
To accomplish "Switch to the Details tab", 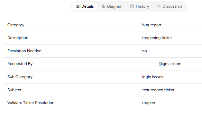I will point(85,6).
